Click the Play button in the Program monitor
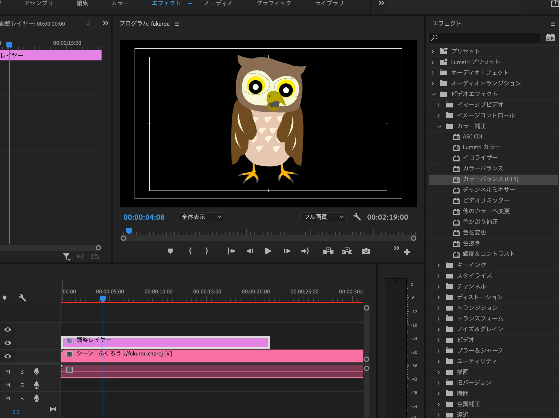The image size is (559, 418). 268,251
